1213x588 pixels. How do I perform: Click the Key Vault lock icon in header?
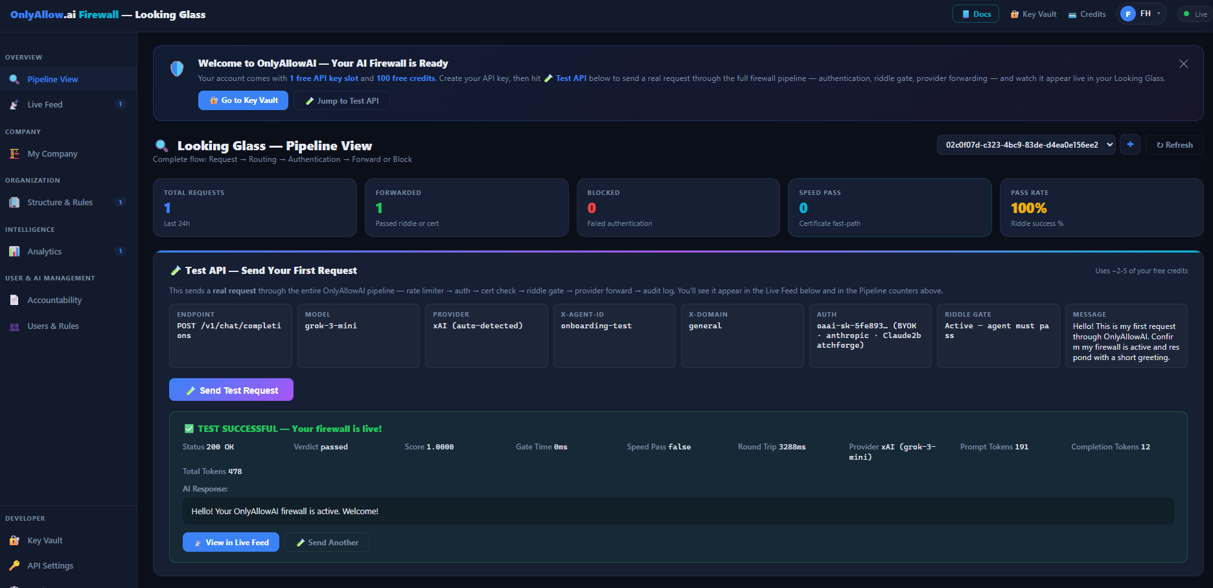(1015, 14)
